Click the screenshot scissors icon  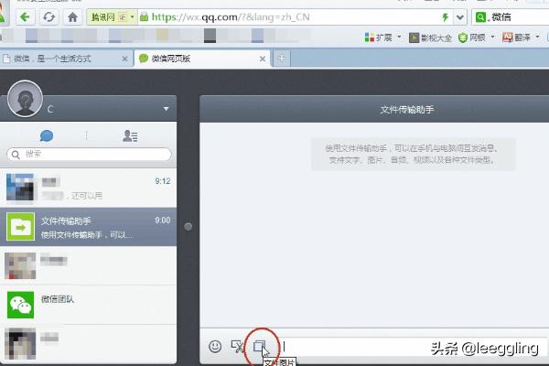(x=238, y=347)
